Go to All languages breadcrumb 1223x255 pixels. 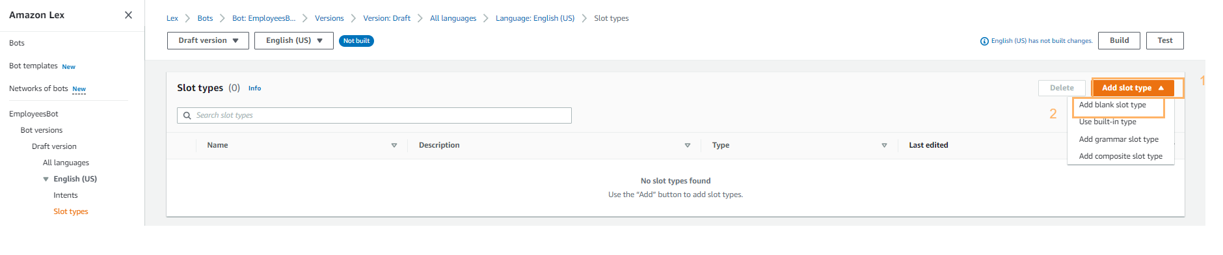tap(453, 18)
